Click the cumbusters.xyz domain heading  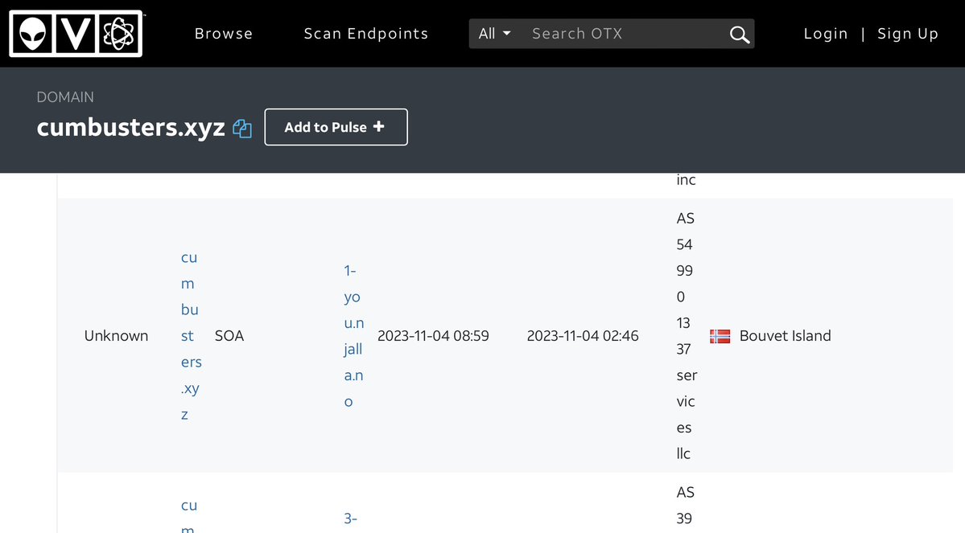click(130, 128)
